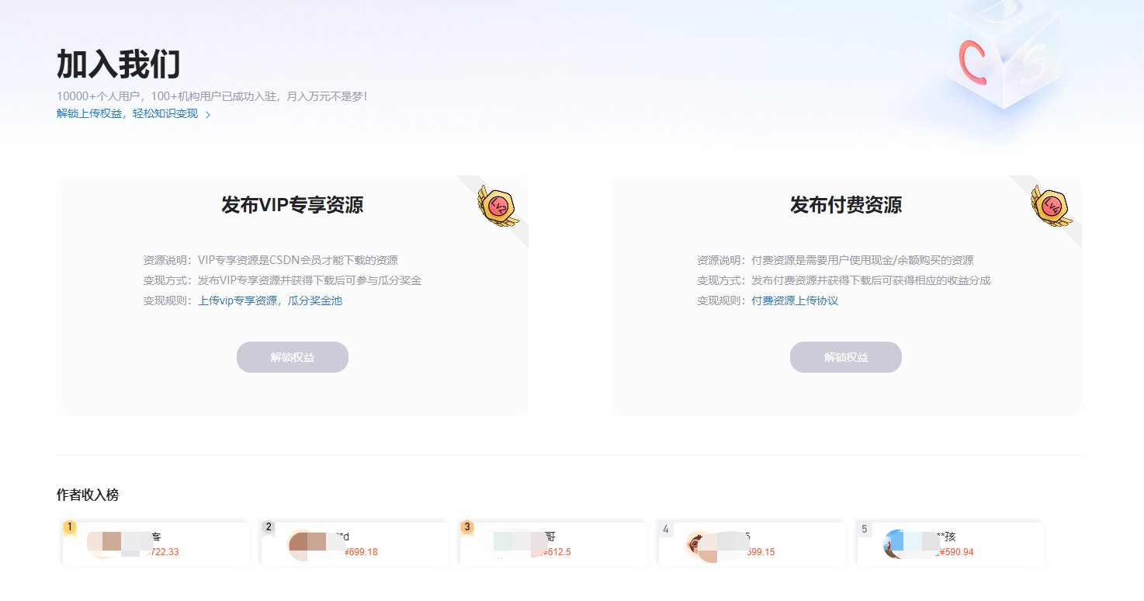Click 解锁权益 button on VIP专享资源 card
1144x601 pixels.
293,356
